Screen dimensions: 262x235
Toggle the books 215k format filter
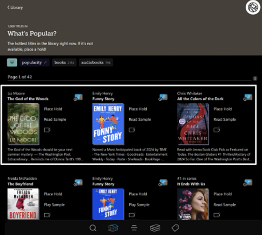tap(65, 62)
